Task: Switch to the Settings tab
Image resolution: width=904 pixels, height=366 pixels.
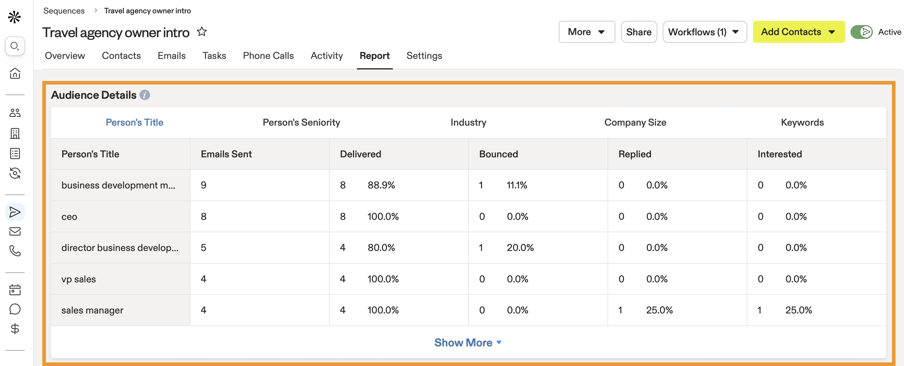Action: (424, 56)
